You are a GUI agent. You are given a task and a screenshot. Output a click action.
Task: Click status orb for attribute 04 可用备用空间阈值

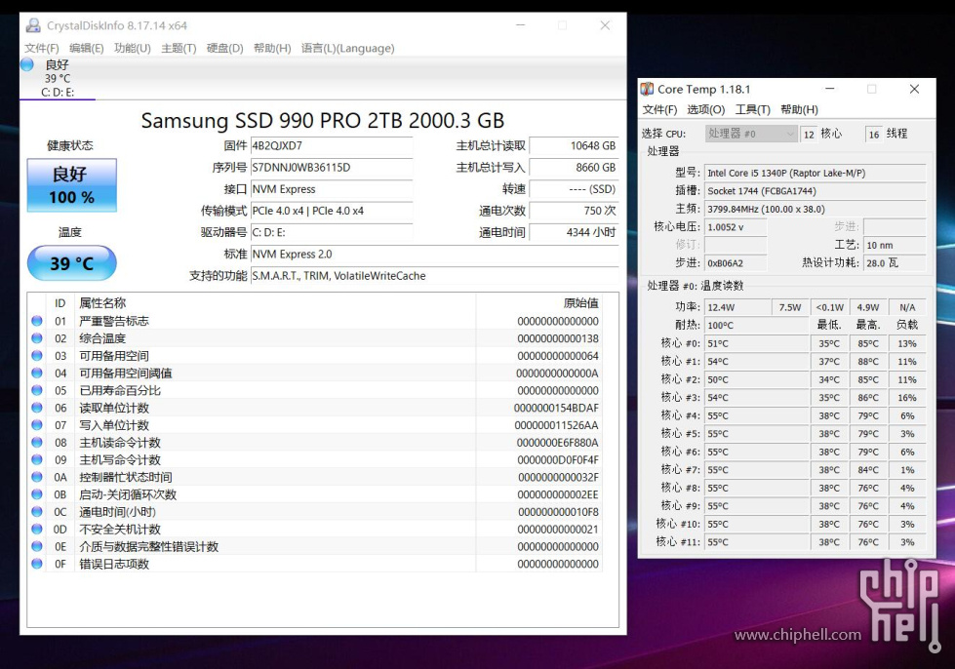[x=37, y=373]
